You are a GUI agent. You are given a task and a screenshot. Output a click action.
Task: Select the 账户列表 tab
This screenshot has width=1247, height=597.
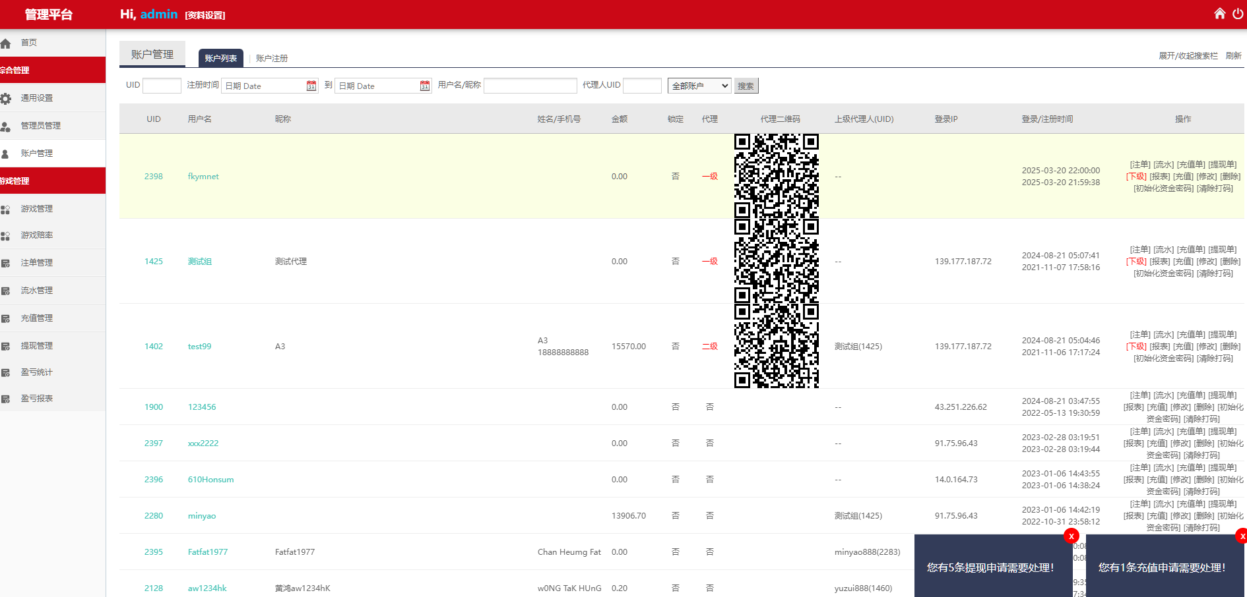coord(221,59)
